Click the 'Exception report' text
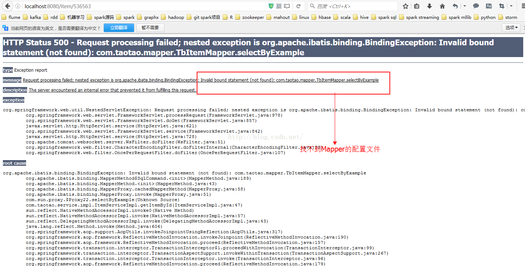The image size is (525, 266). click(x=31, y=70)
